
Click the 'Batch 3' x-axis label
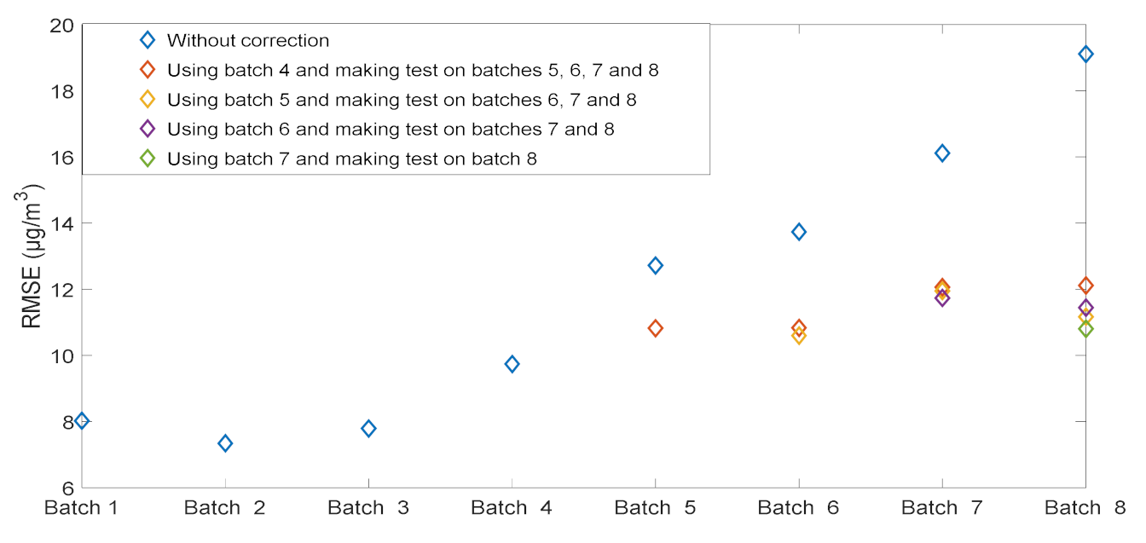coord(368,509)
